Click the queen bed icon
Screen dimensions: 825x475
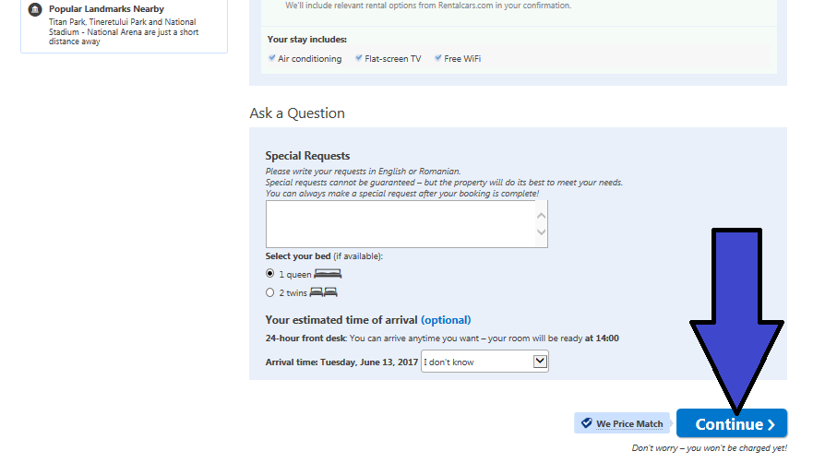[328, 273]
